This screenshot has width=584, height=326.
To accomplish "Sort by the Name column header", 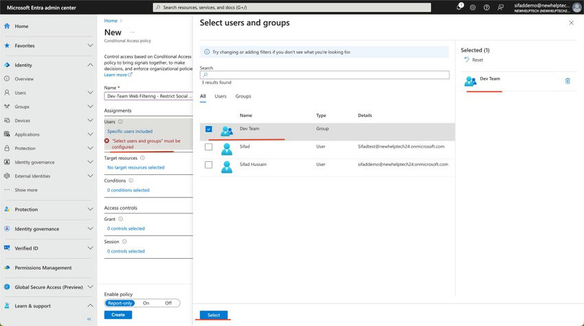I will 246,115.
